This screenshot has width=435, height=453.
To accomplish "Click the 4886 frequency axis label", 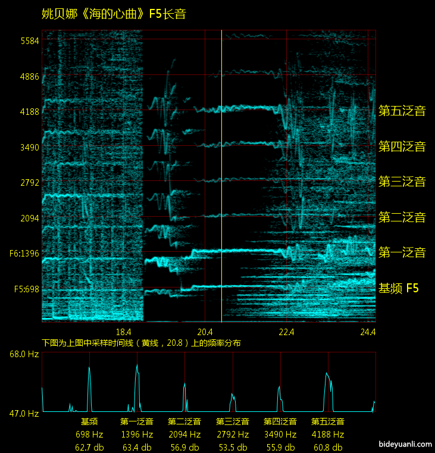I will (29, 76).
